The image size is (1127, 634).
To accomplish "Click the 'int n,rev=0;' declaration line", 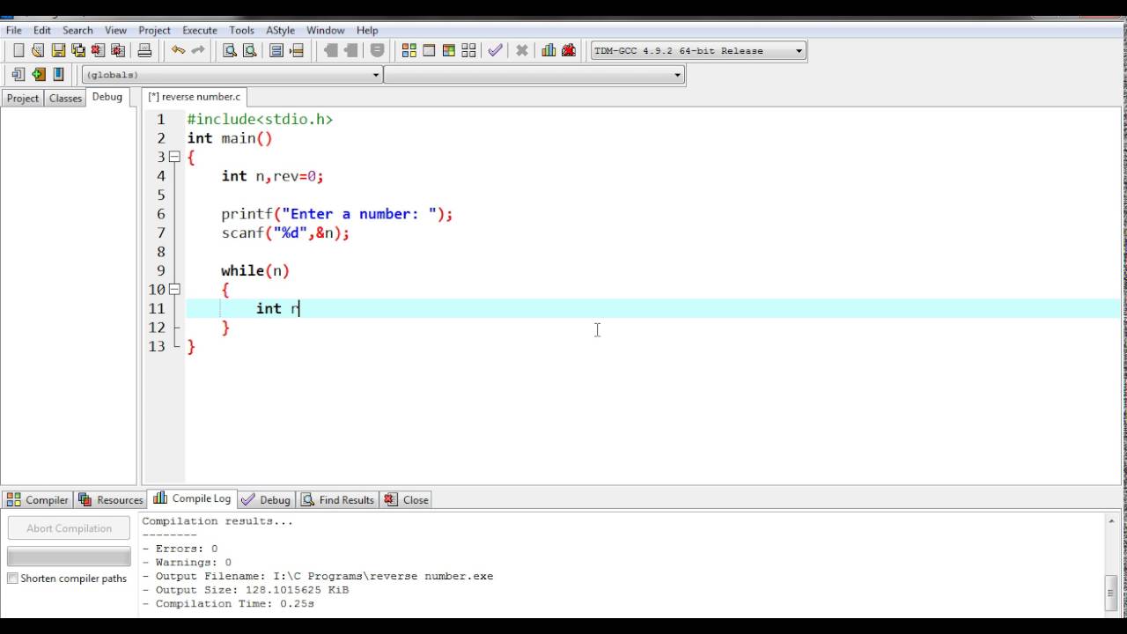I will [x=272, y=176].
